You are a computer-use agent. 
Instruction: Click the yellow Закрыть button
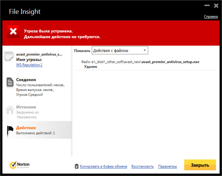tap(200, 165)
